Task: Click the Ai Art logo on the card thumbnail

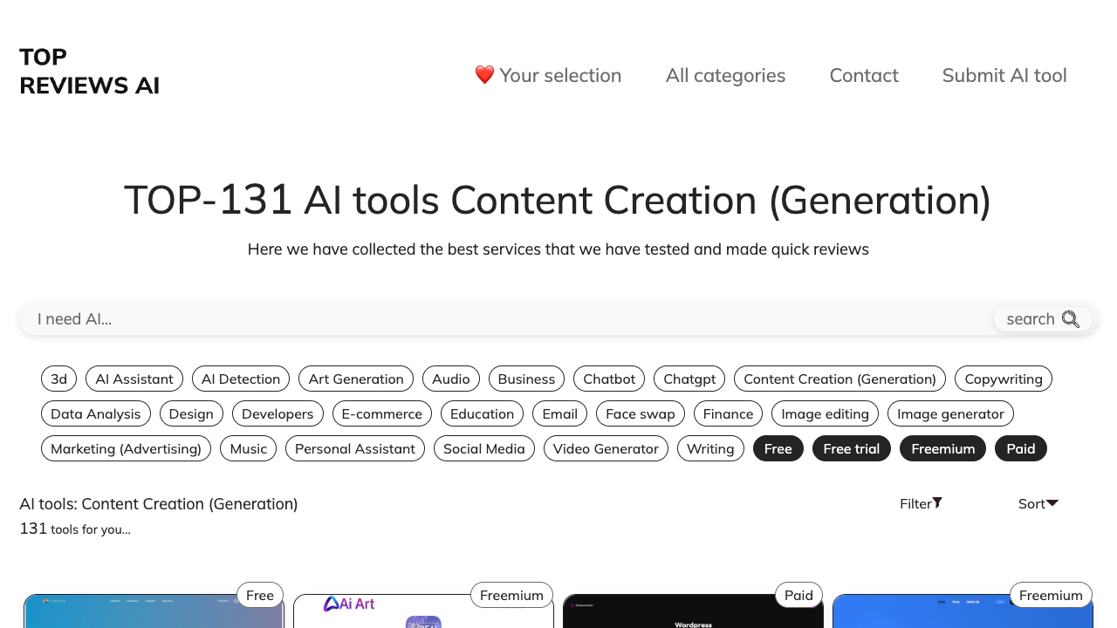Action: [348, 604]
